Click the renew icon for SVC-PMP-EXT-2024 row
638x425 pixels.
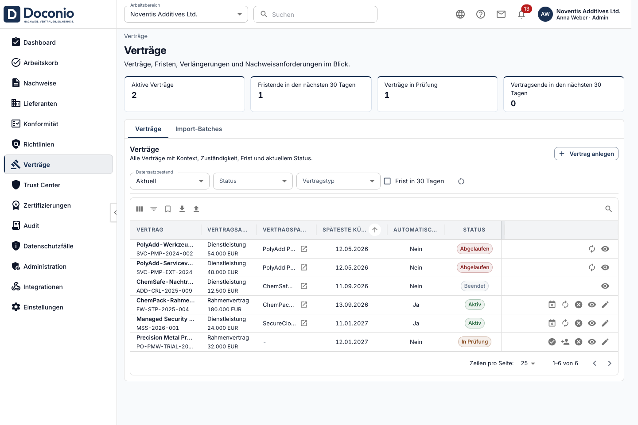(592, 267)
